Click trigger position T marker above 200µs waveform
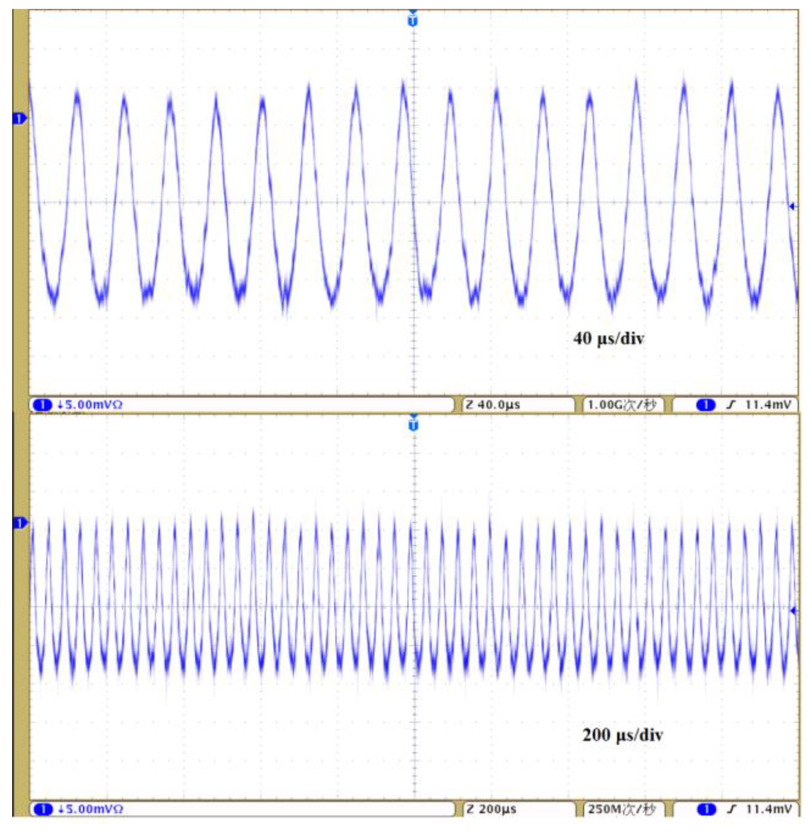811x832 pixels. coord(413,425)
